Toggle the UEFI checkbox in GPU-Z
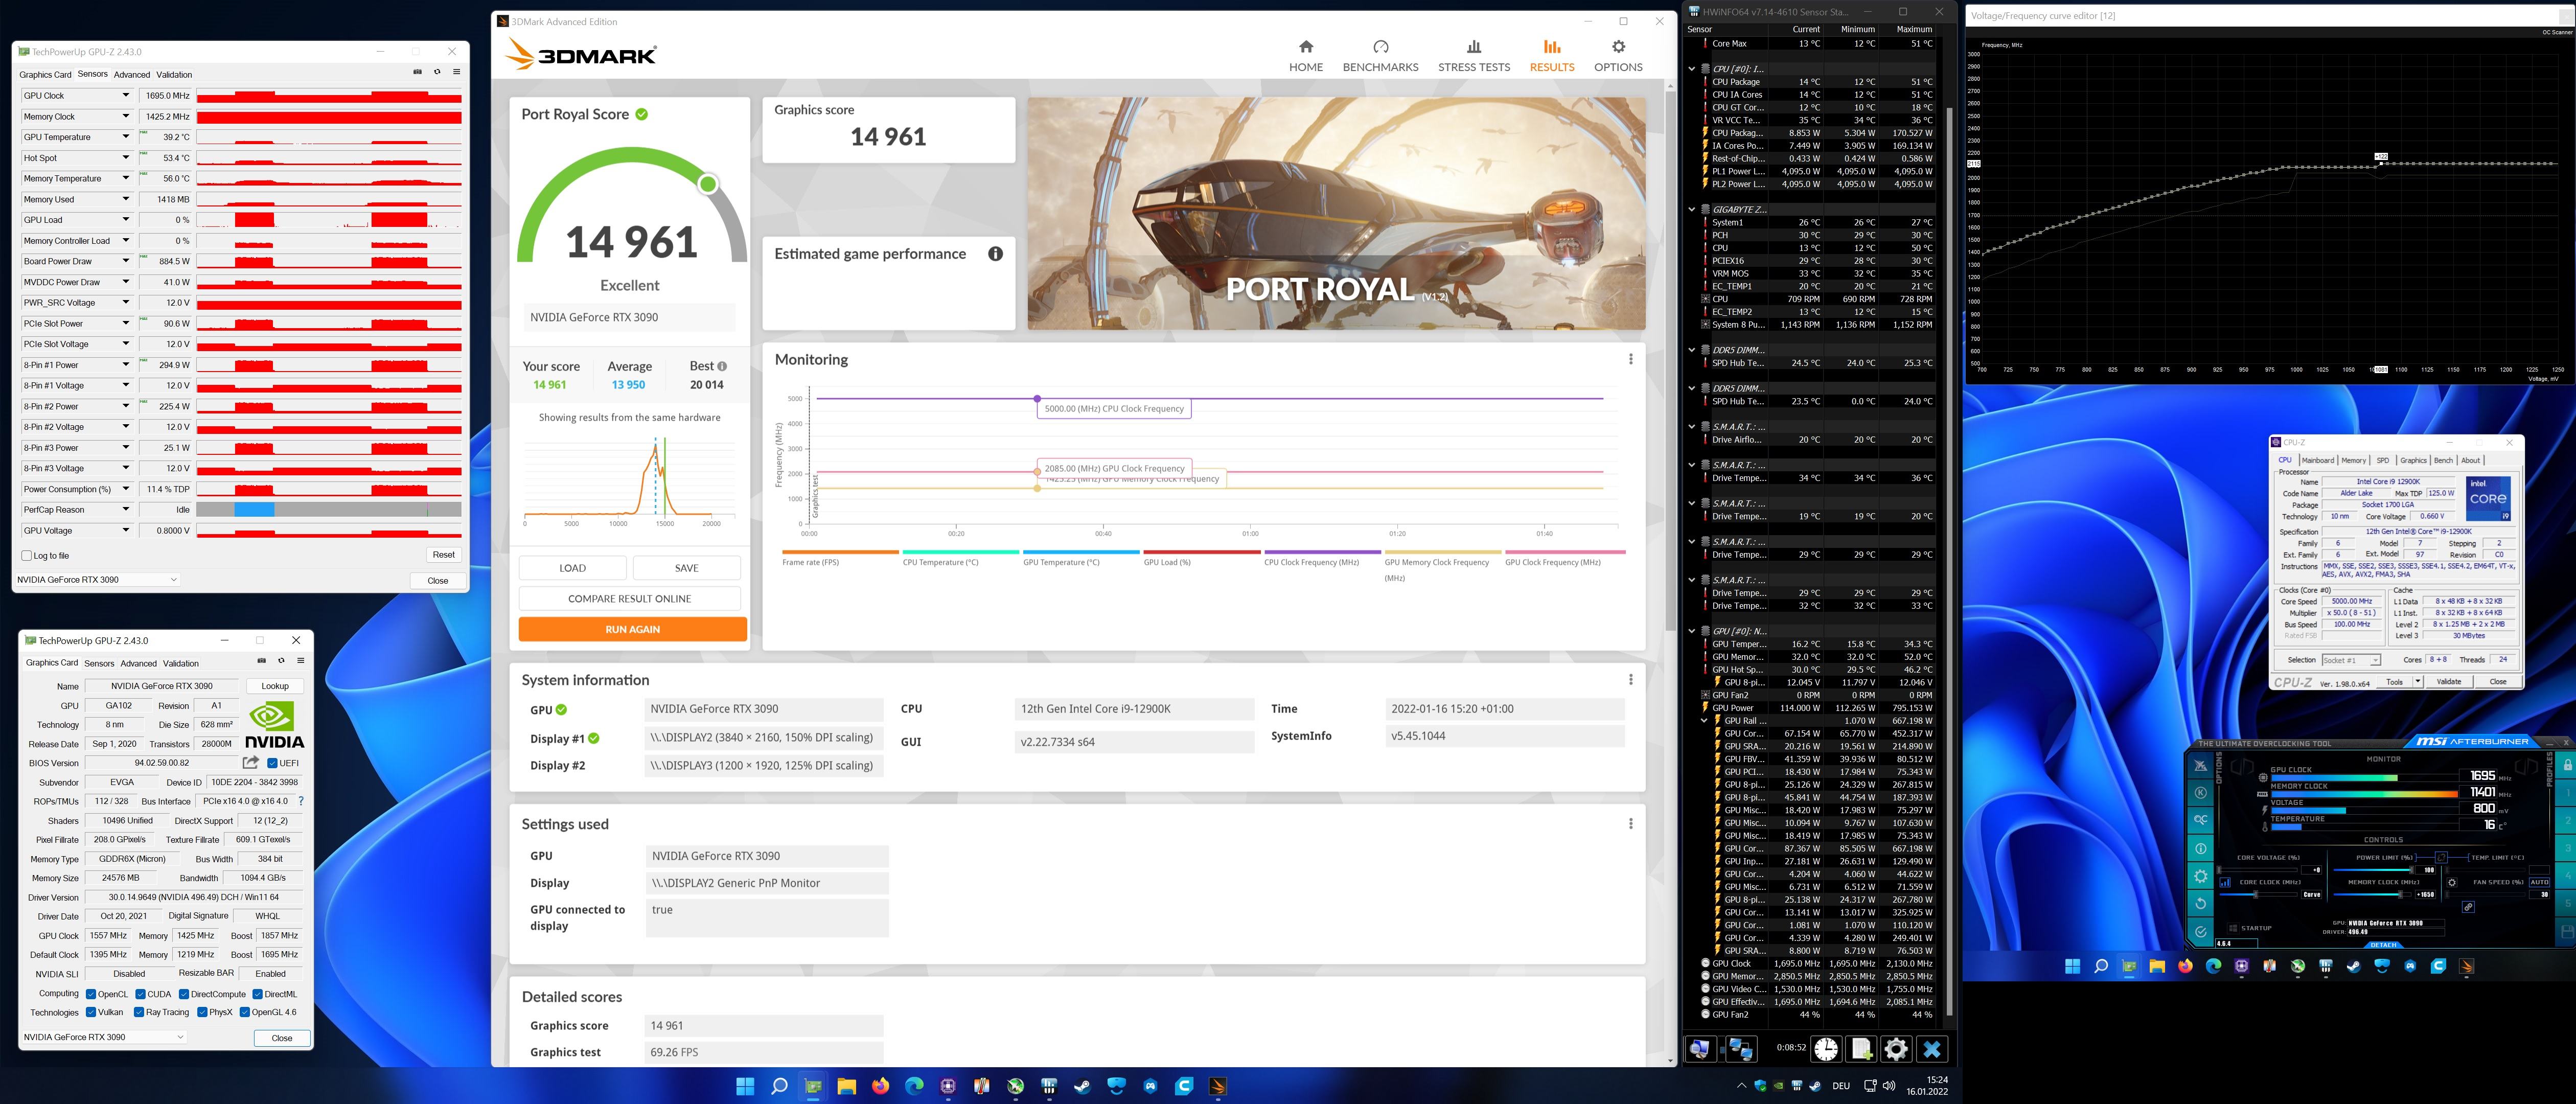The width and height of the screenshot is (2576, 1104). [x=273, y=763]
